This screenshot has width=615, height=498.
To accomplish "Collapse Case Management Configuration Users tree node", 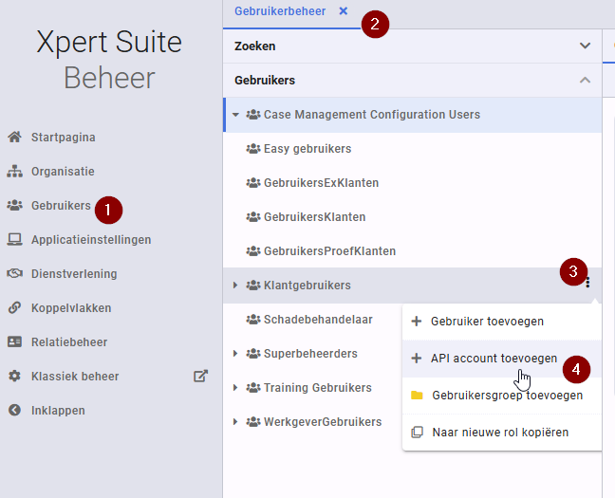I will 235,115.
